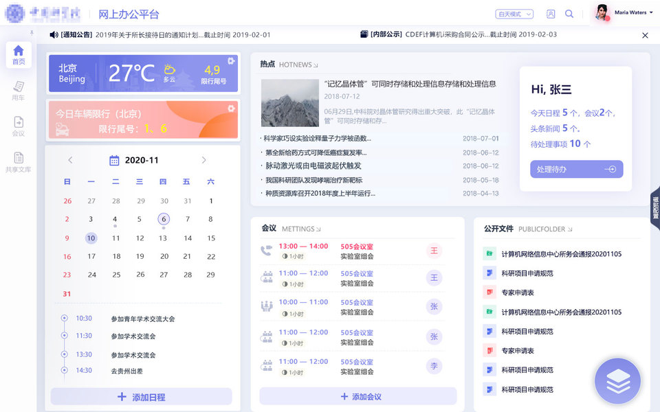Click 待处理事项 10 个 link
The height and width of the screenshot is (412, 660).
561,144
